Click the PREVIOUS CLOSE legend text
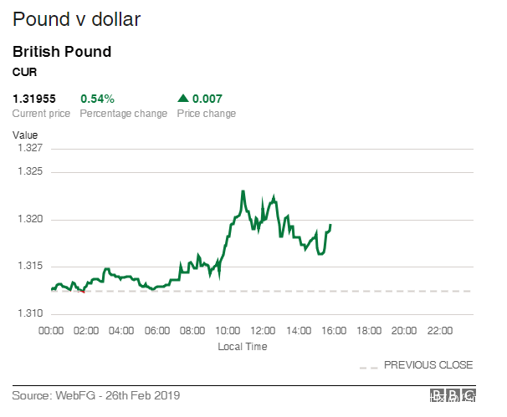Viewport: 507px width, 417px height. pos(428,365)
